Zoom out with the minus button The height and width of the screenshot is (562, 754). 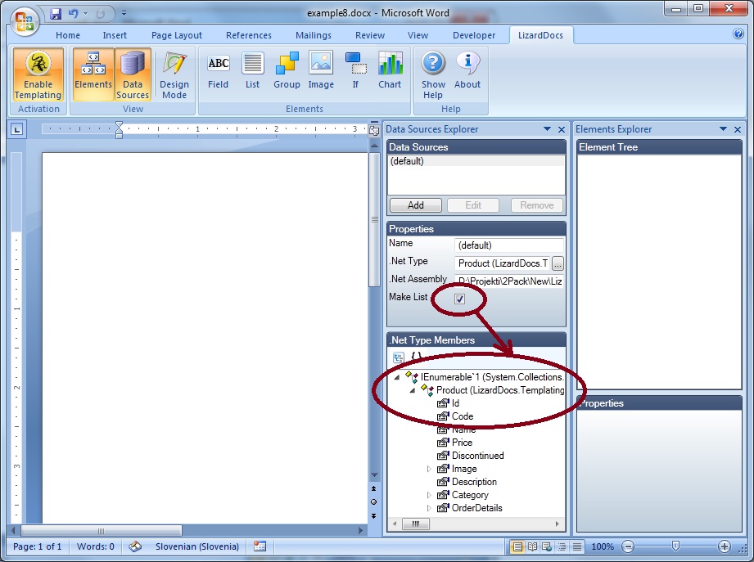coord(628,546)
